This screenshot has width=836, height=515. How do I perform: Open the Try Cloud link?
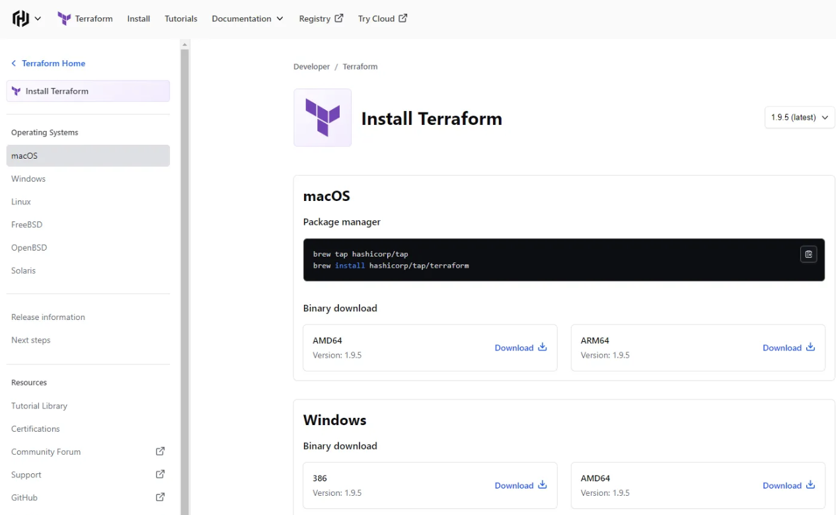coord(383,19)
